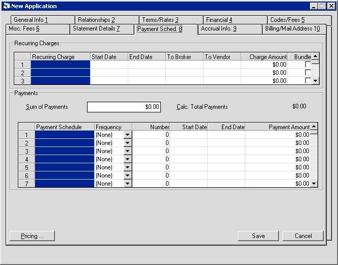
Task: Click the Sum of Payments input field
Action: tap(124, 107)
